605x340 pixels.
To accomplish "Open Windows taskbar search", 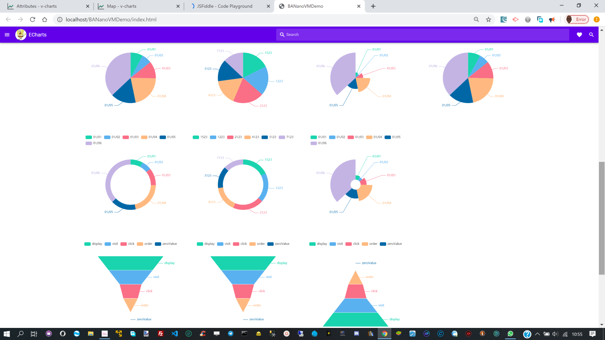I will tap(21, 334).
